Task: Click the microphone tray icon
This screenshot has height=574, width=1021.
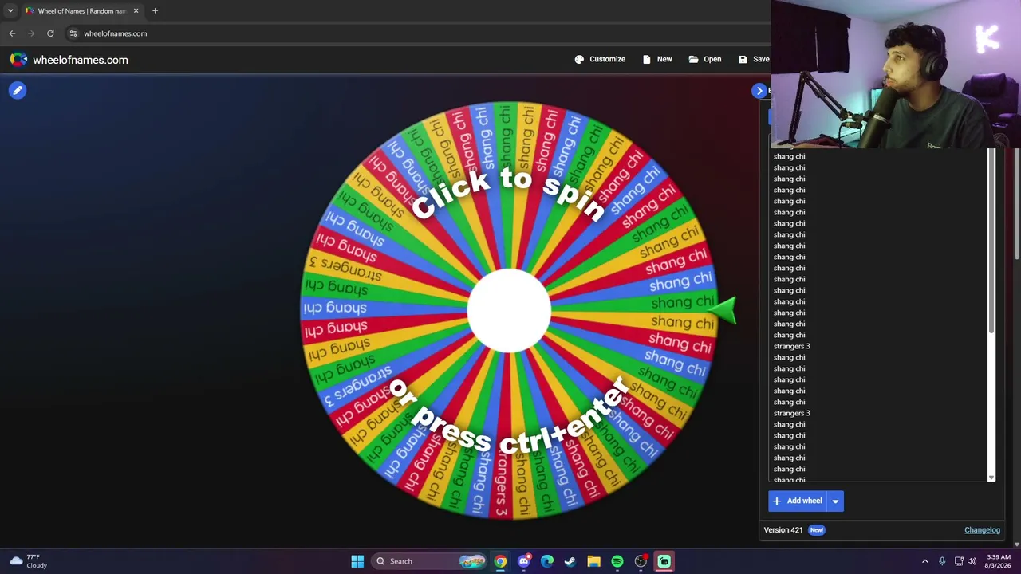Action: tap(942, 561)
